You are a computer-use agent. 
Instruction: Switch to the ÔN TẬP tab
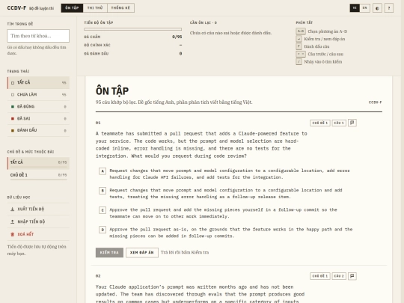[x=72, y=8]
